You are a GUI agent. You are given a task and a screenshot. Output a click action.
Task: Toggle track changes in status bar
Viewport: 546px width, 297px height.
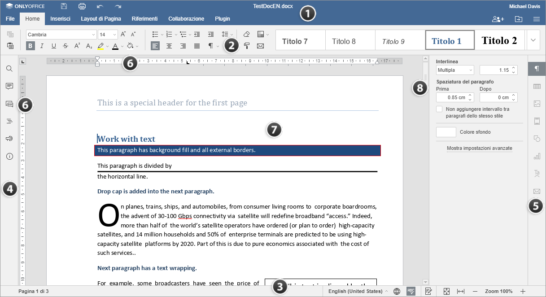tap(428, 291)
